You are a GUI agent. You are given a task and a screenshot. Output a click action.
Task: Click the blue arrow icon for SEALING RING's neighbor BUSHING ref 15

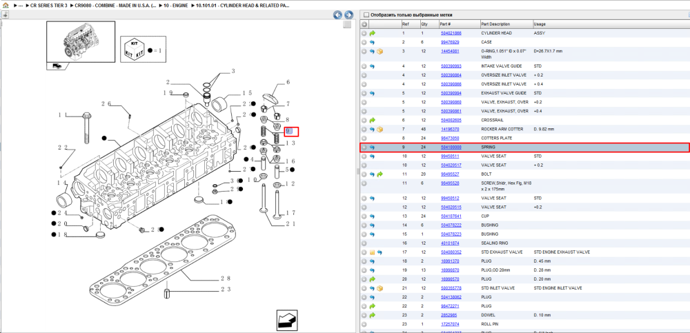(372, 234)
